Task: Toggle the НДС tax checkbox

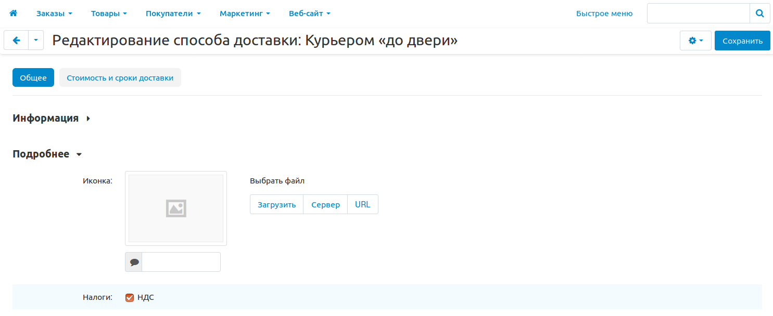Action: [x=130, y=298]
